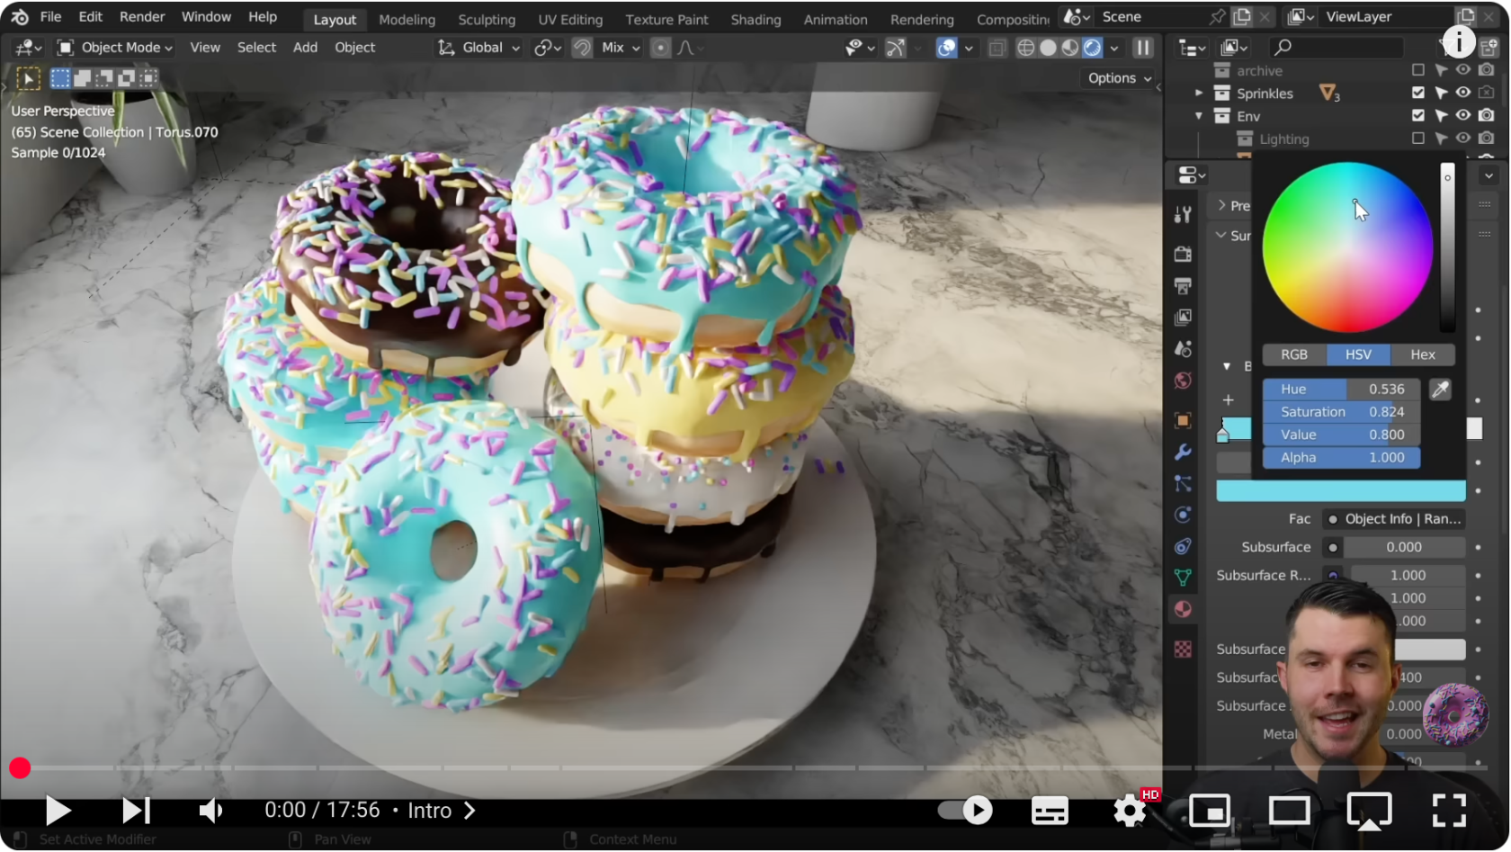Expand the Sprinkles collection tree arrow
Image resolution: width=1511 pixels, height=852 pixels.
coord(1199,93)
